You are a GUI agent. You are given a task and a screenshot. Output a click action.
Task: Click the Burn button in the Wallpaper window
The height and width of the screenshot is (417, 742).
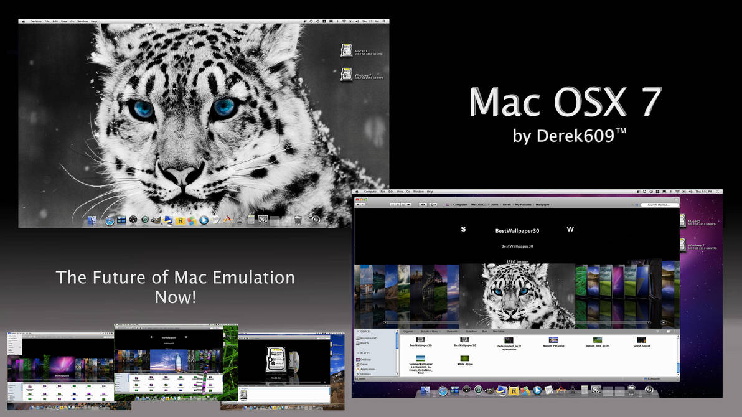(485, 331)
